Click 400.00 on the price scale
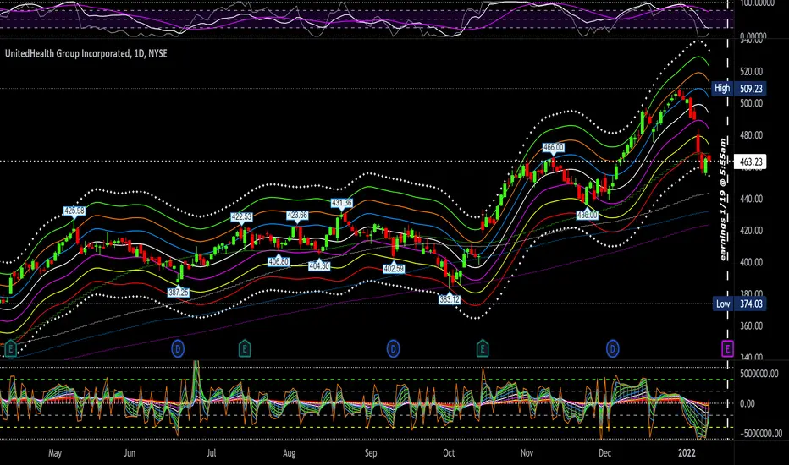789x465 pixels. 751,262
